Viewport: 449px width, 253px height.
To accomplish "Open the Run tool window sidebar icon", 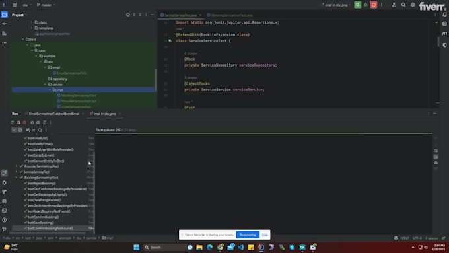I will tap(5, 173).
